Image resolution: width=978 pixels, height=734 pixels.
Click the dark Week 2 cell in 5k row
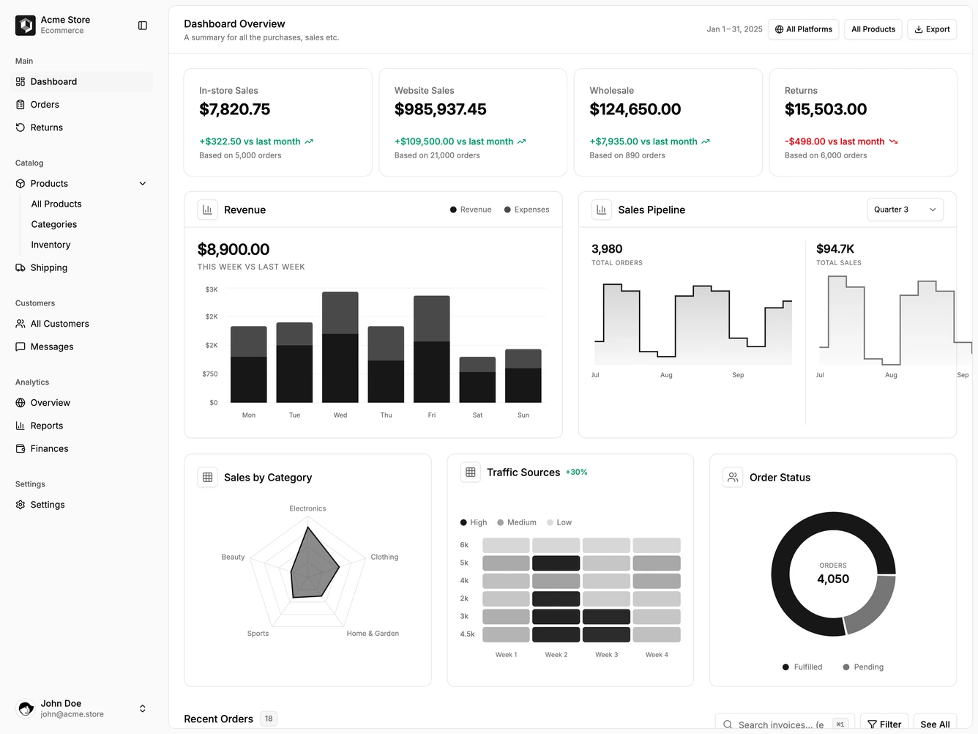click(556, 563)
